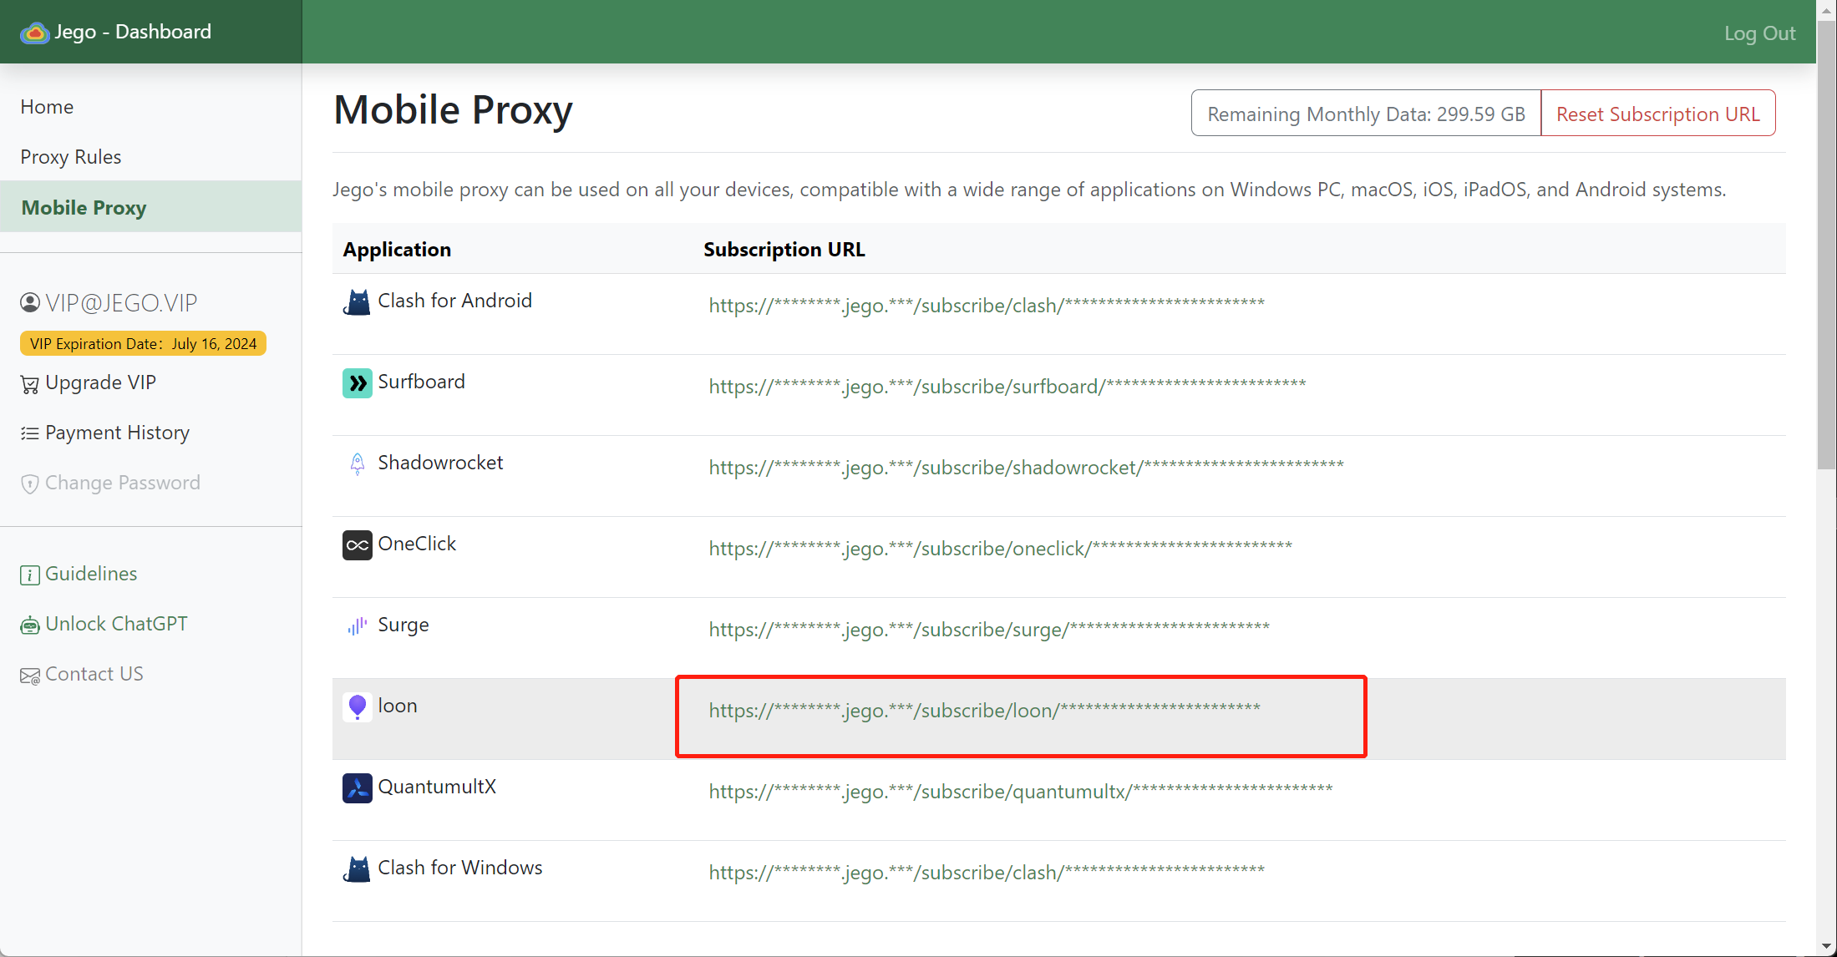Click the QuantumultX app icon
Screen dimensions: 1837x957
click(x=357, y=787)
